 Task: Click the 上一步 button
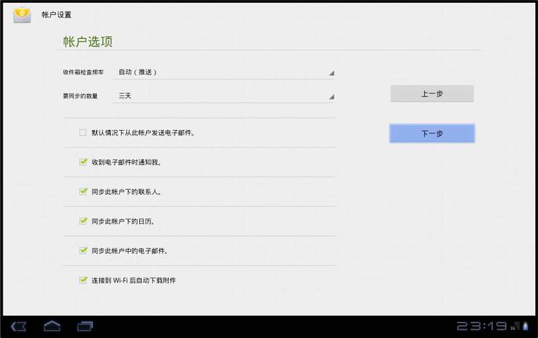pyautogui.click(x=432, y=94)
